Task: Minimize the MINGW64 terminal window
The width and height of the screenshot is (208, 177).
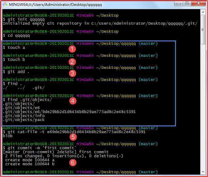Action: coord(179,3)
